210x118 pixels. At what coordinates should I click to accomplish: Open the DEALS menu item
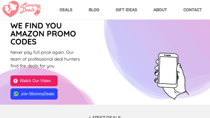pos(66,10)
